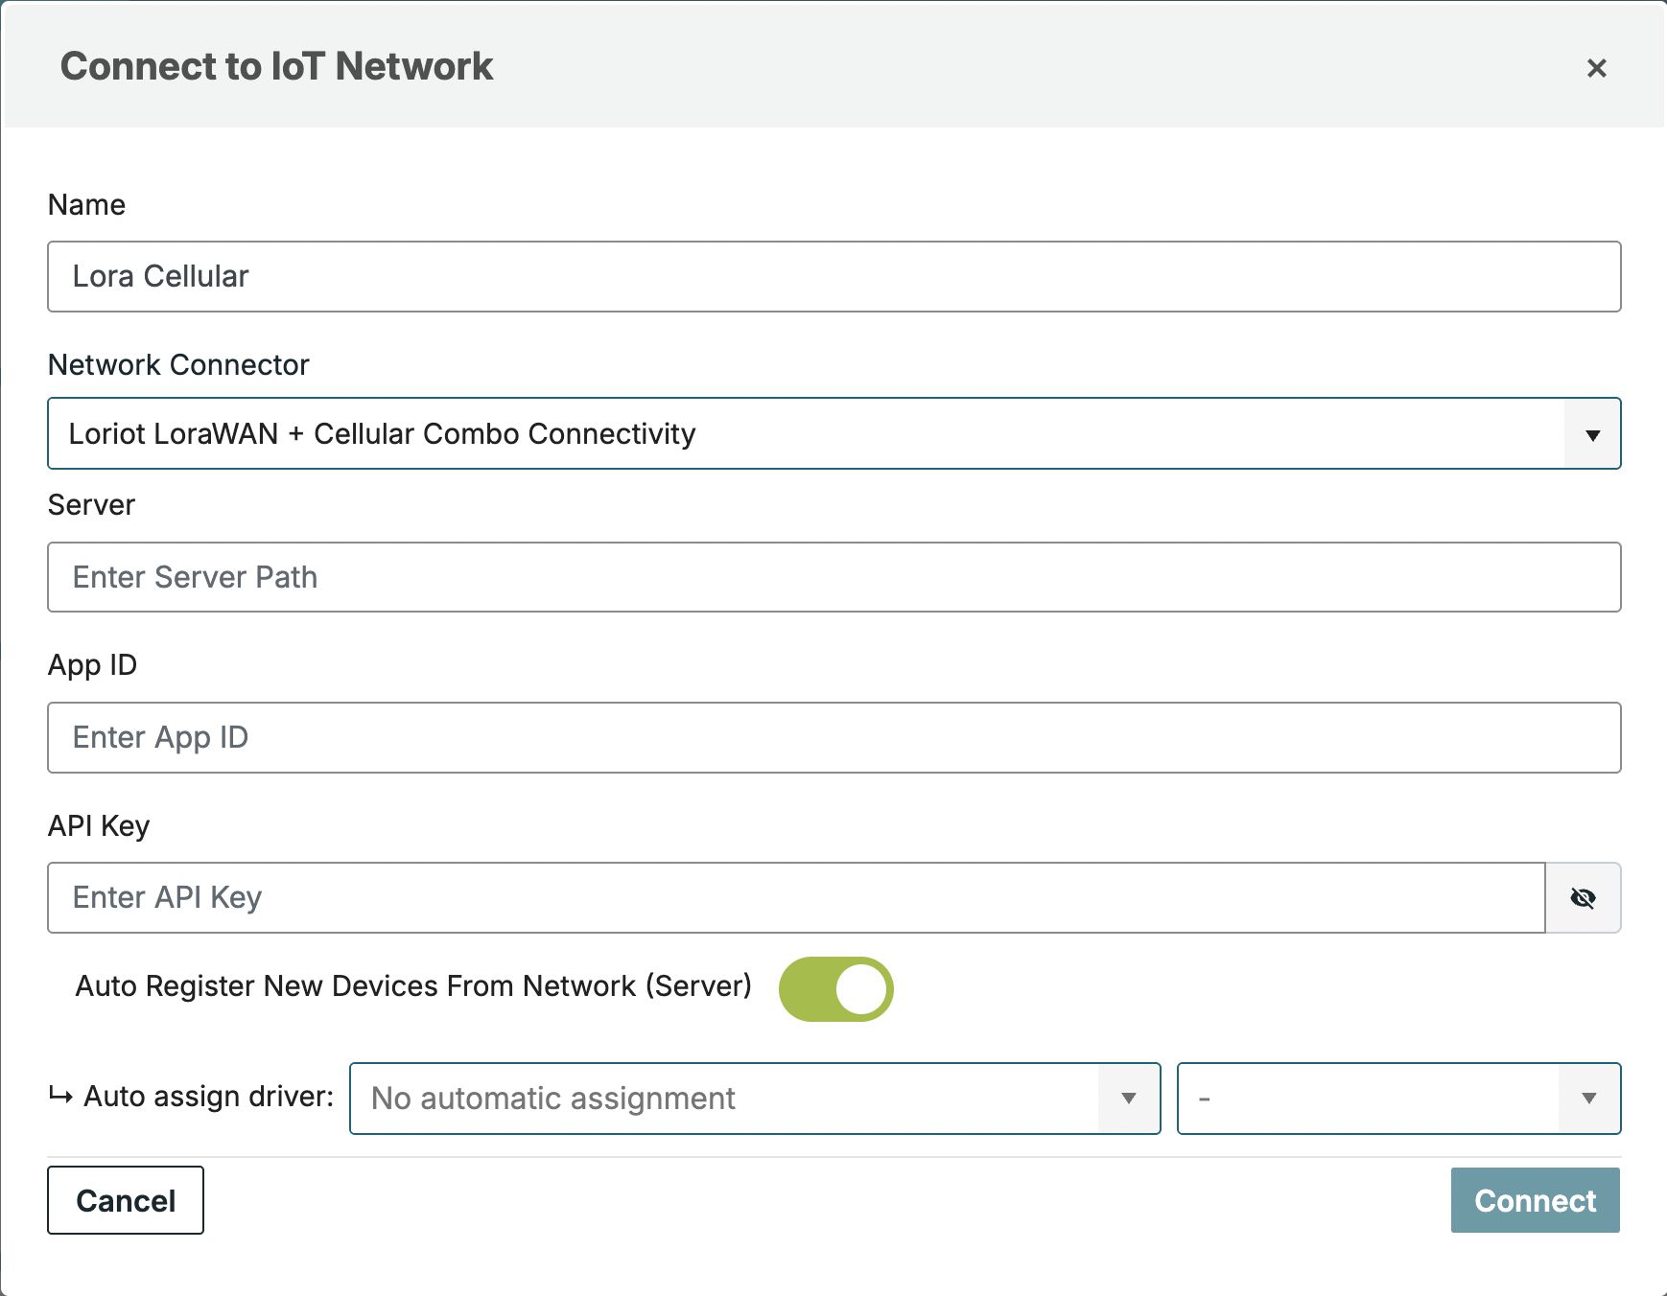Image resolution: width=1667 pixels, height=1296 pixels.
Task: Click the Network Connector dropdown arrow
Action: click(1592, 434)
